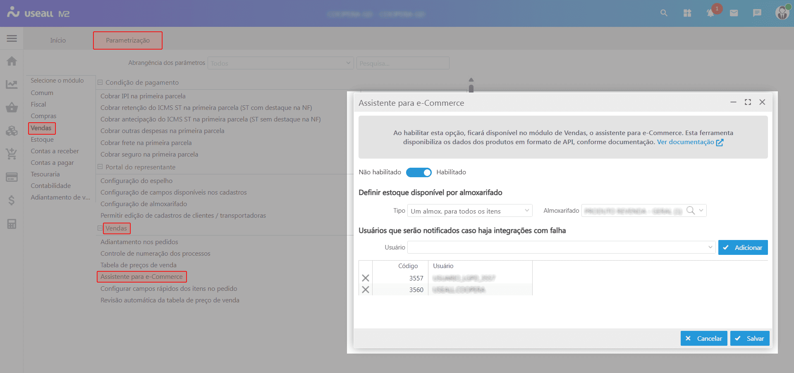Click the shopping basket sidebar icon

pyautogui.click(x=12, y=108)
